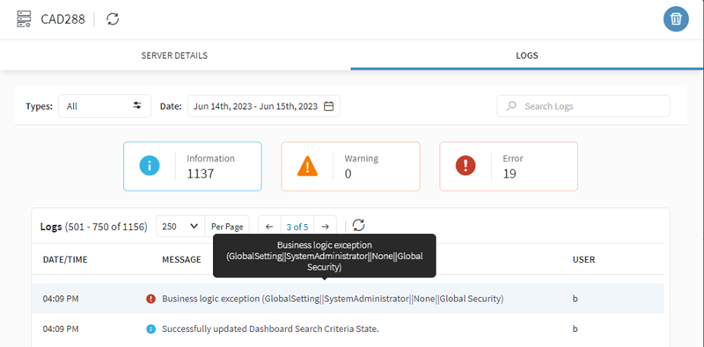Click user b on Dashboard Search Criteria row
The width and height of the screenshot is (704, 347).
tap(575, 329)
